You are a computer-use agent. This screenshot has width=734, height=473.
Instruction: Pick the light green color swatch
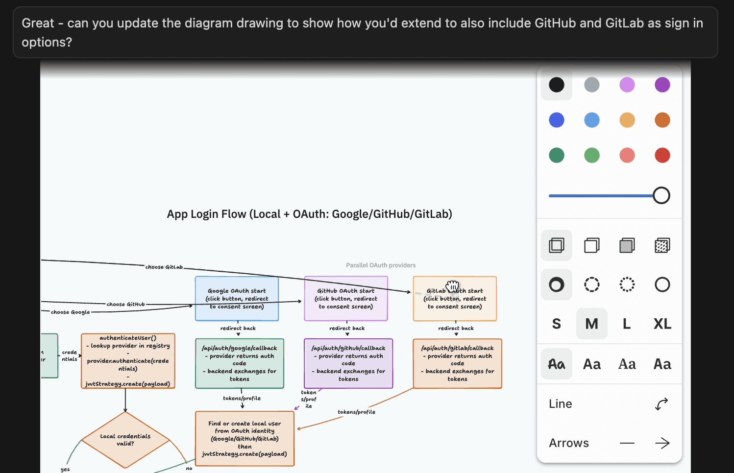click(592, 155)
